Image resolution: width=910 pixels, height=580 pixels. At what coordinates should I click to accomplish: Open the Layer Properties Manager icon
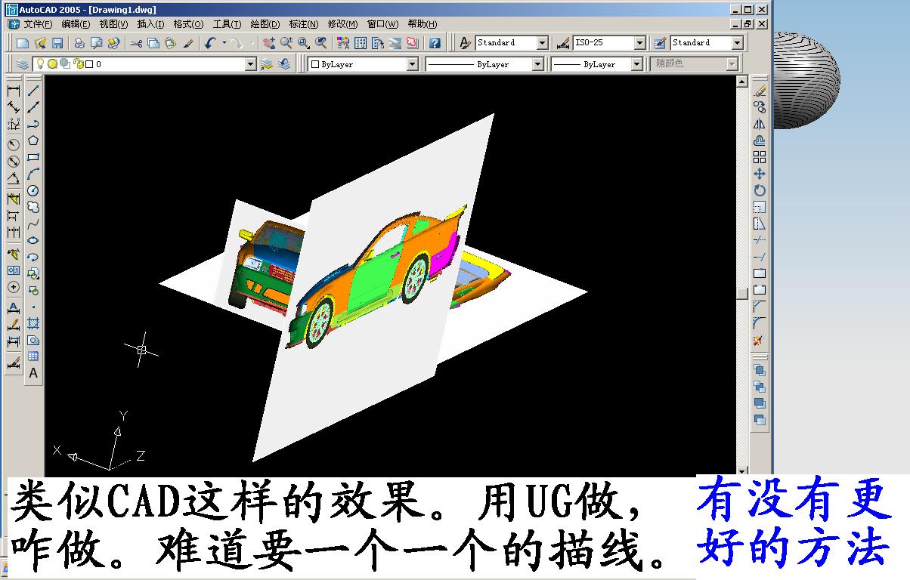[23, 64]
